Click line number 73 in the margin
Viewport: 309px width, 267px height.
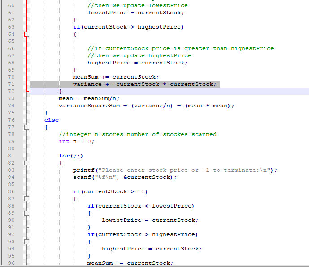tap(11, 99)
